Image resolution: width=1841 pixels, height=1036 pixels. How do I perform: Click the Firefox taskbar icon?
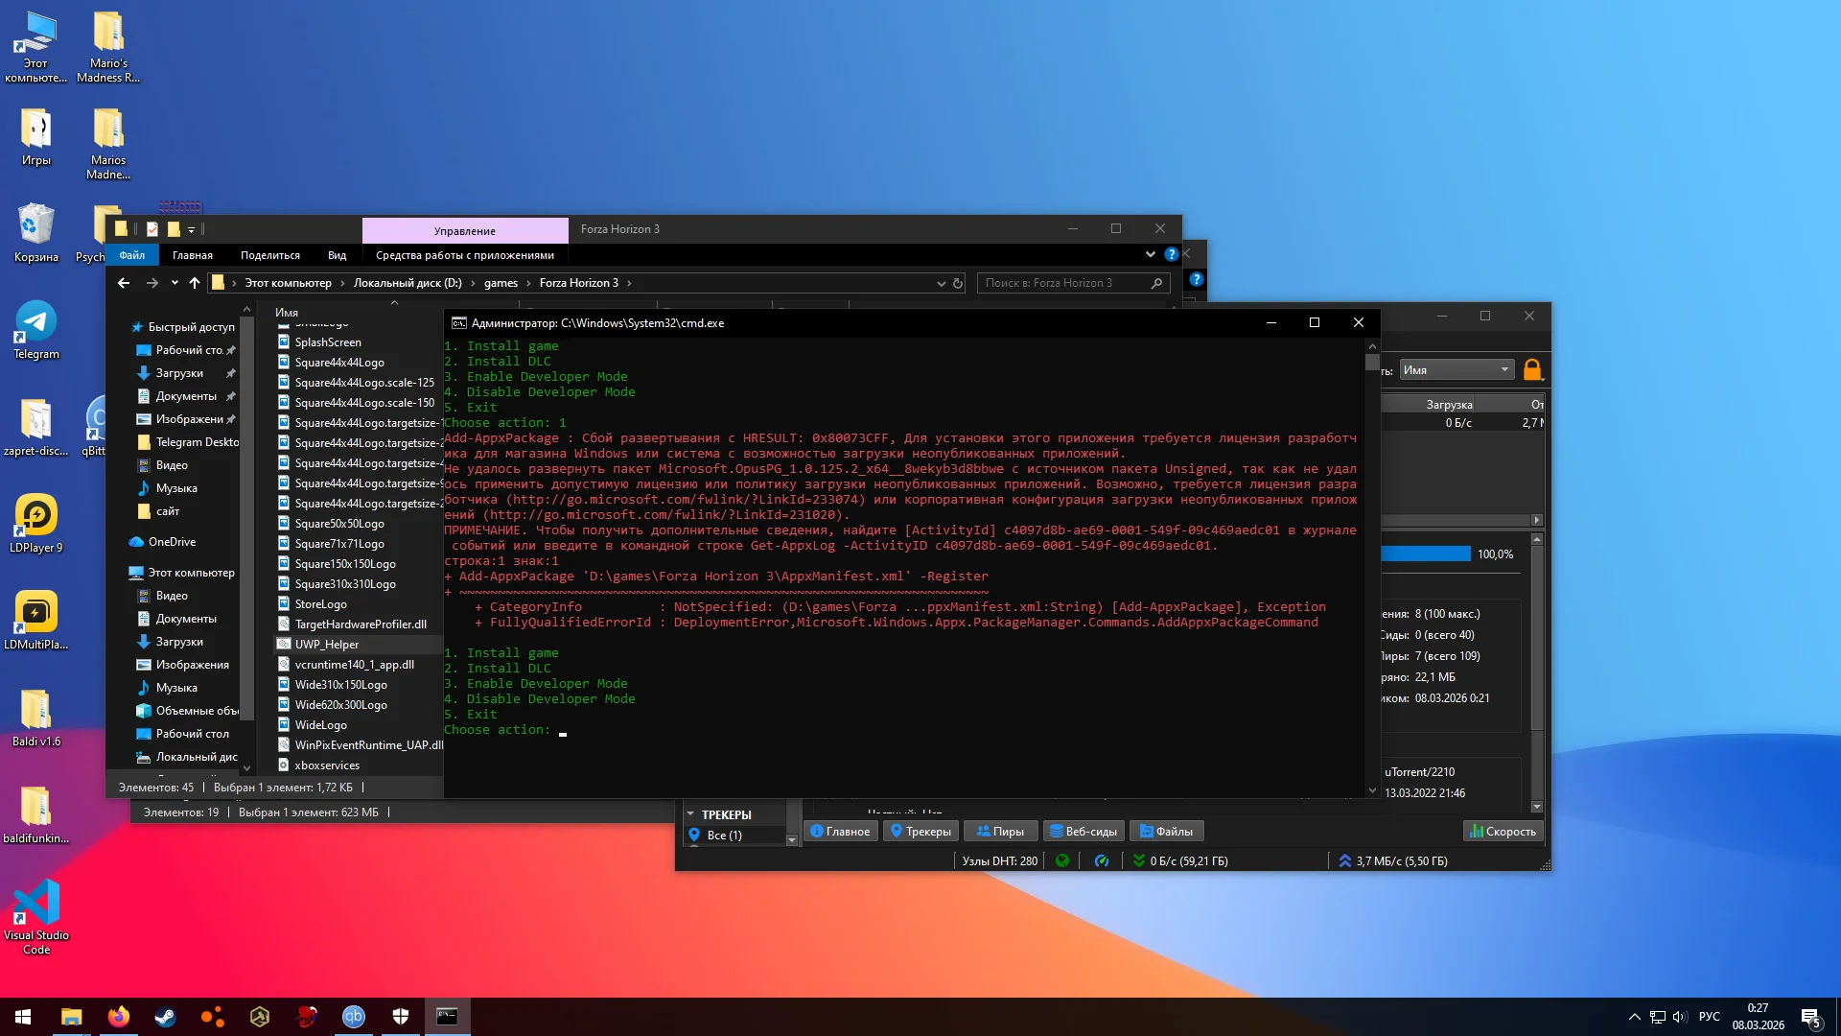point(118,1017)
